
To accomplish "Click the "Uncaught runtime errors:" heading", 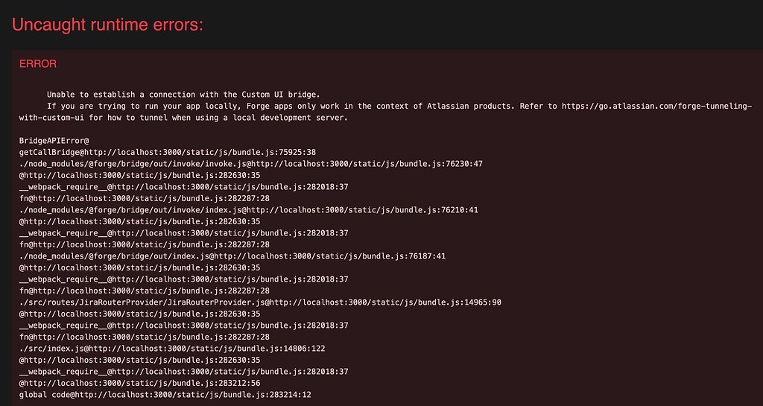I will (107, 25).
